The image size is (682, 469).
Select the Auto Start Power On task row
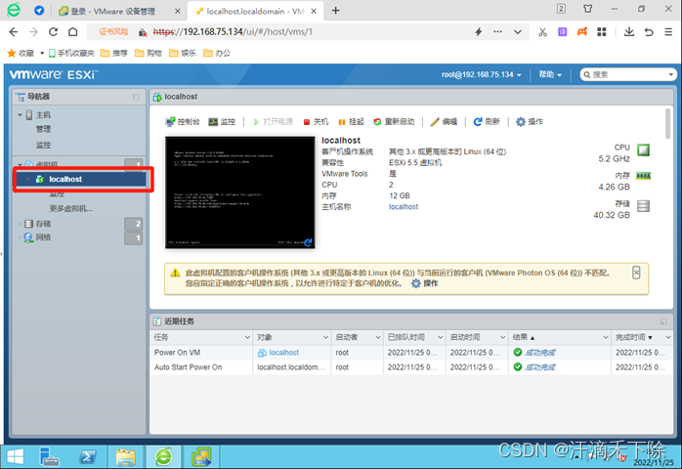coord(411,367)
